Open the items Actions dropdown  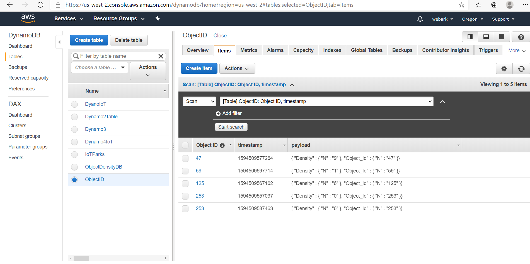click(237, 68)
